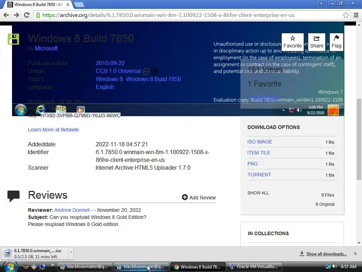Click the 'Internet Archive HTML5 Uploader 1.7.0' text
Image resolution: width=362 pixels, height=272 pixels.
tap(143, 168)
